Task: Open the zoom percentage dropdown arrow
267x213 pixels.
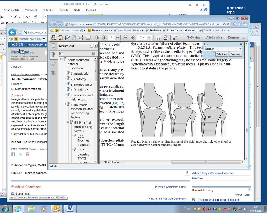Action: pyautogui.click(x=149, y=37)
